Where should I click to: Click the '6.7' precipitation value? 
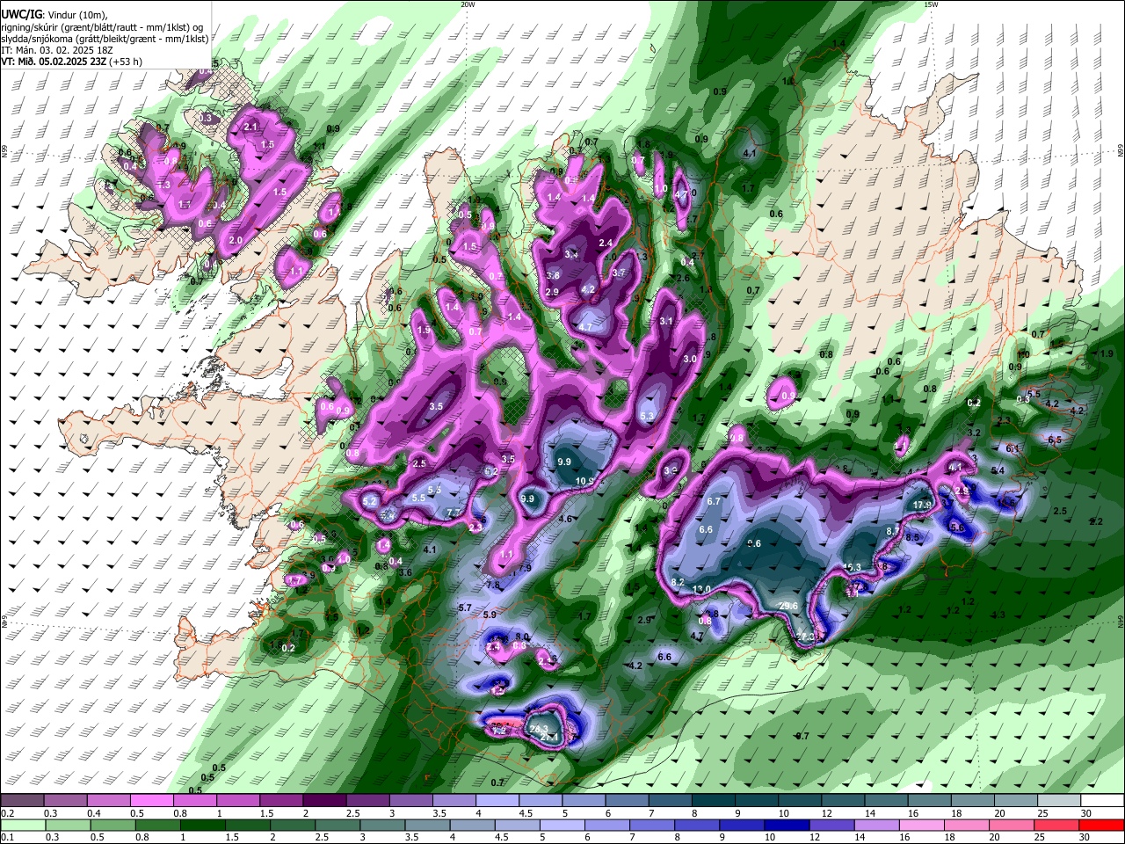click(x=714, y=501)
